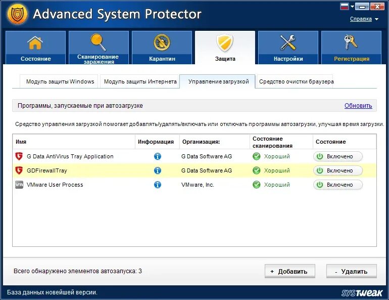Select the Управление загрузкой subtab

(218, 81)
